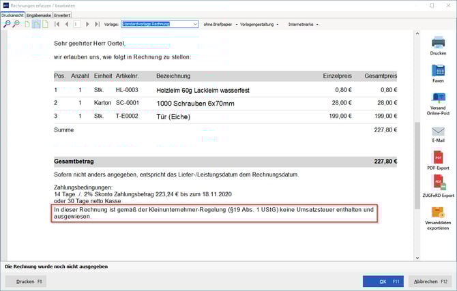Viewport: 457px width, 291px height.
Task: Click the Liefer-/Leistungsdatum note line
Action: tap(177, 174)
